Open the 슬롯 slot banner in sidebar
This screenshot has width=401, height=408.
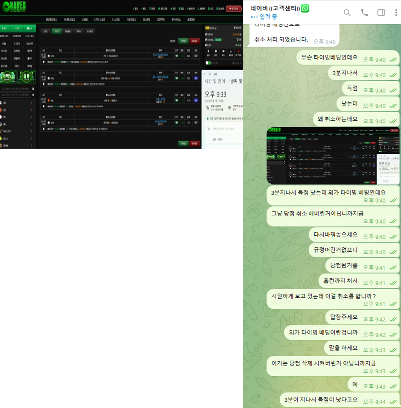point(26,77)
